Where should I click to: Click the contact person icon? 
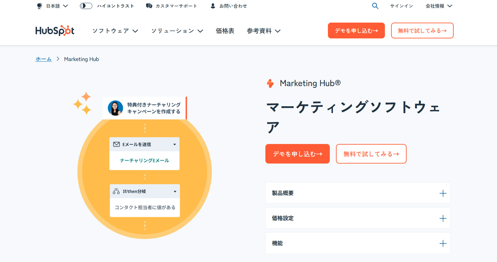click(213, 6)
